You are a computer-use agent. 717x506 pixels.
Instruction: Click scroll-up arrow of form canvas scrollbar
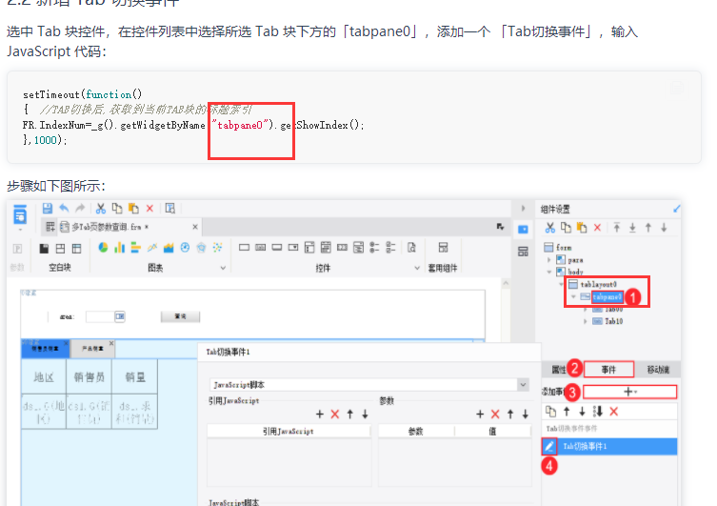click(506, 283)
